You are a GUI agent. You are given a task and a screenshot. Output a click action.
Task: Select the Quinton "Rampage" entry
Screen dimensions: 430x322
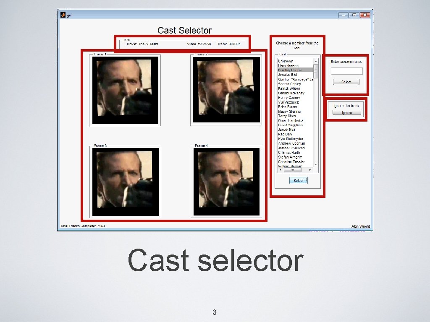295,79
